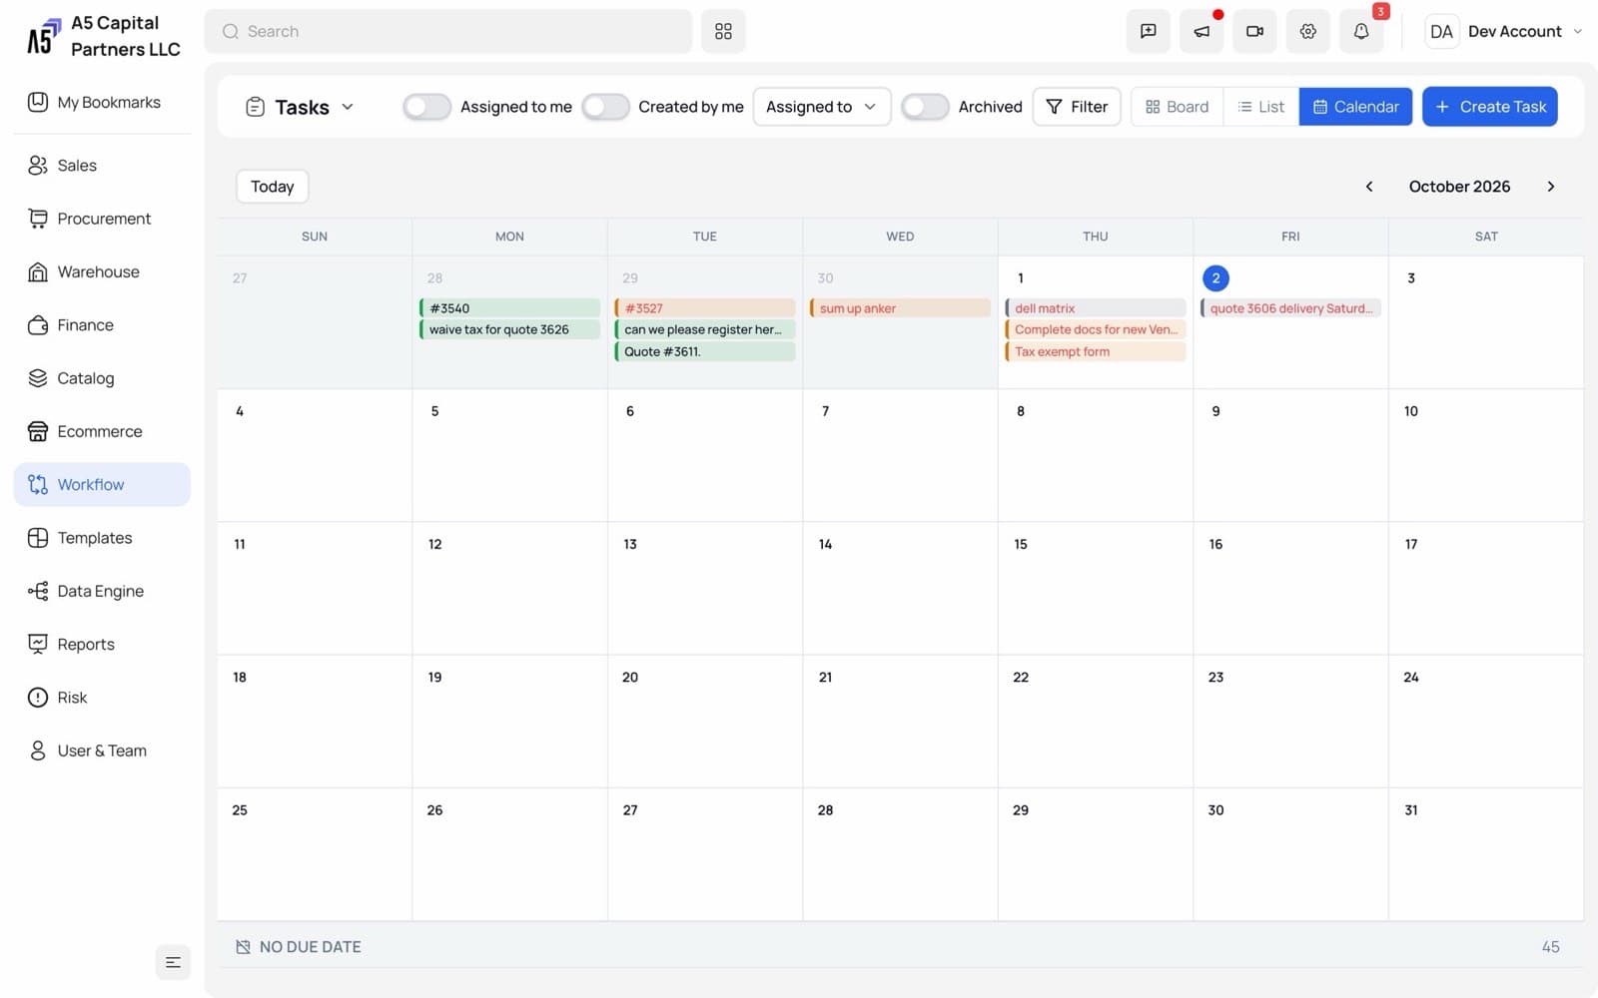Go to previous month arrow
The height and width of the screenshot is (998, 1598).
1369,187
